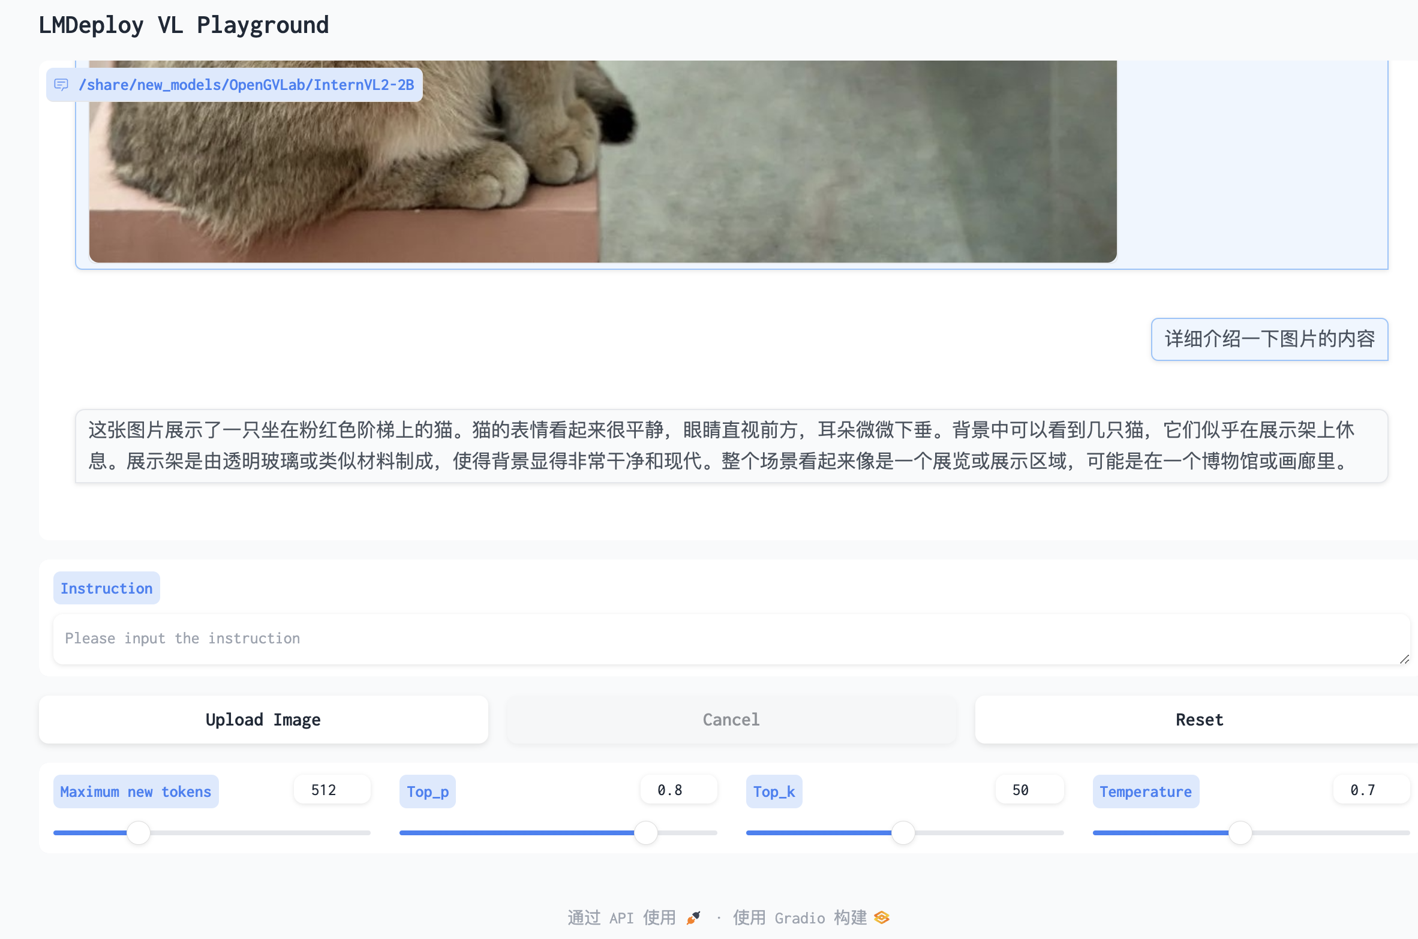
Task: Open the 使用 Gradio 构建 link
Action: (x=800, y=917)
